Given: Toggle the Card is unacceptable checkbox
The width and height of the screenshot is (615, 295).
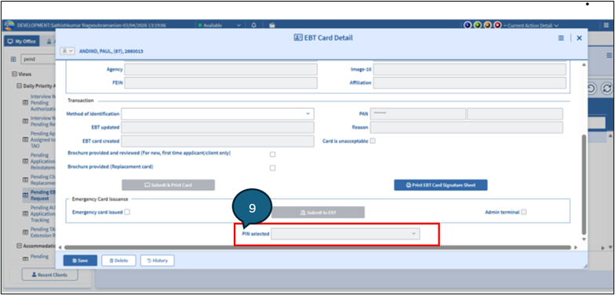Looking at the screenshot, I should [373, 141].
